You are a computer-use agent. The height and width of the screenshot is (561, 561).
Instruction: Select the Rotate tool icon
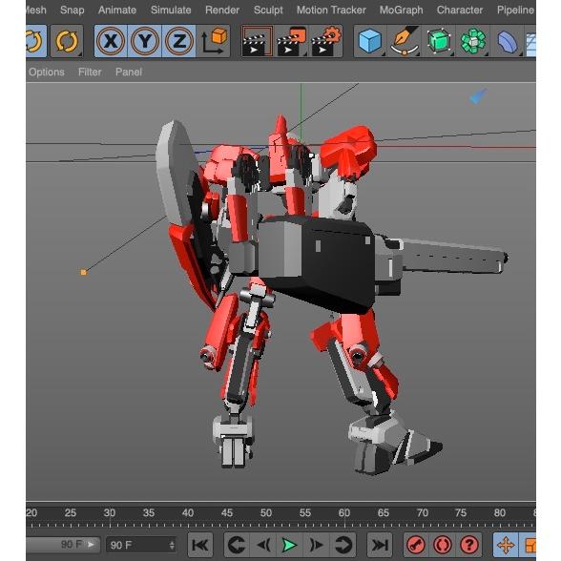pyautogui.click(x=67, y=41)
